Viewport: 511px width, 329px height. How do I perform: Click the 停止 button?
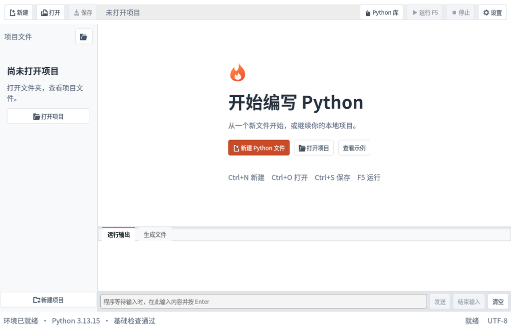pos(461,12)
